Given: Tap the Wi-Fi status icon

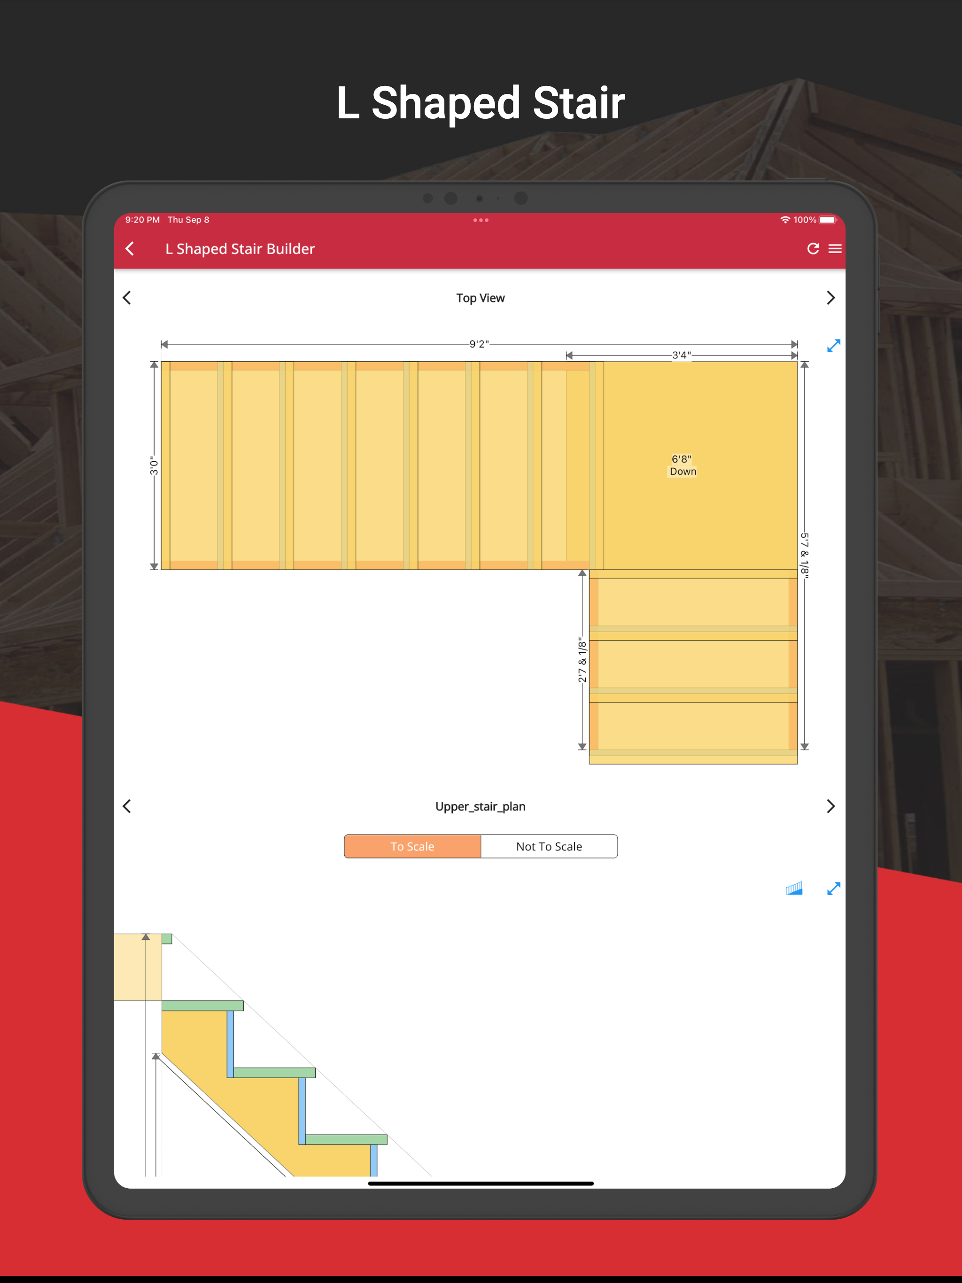Looking at the screenshot, I should pos(784,220).
